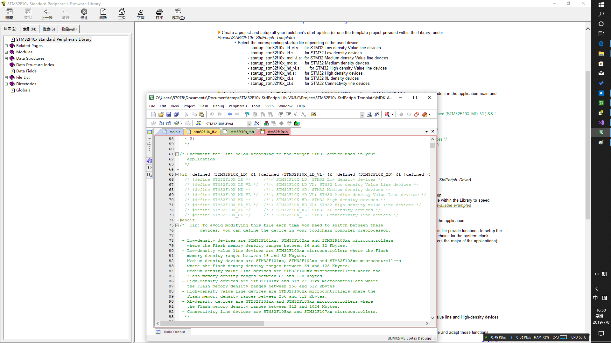Image resolution: width=611 pixels, height=343 pixels.
Task: Collapse the code fold at line 61
Action: (x=177, y=154)
